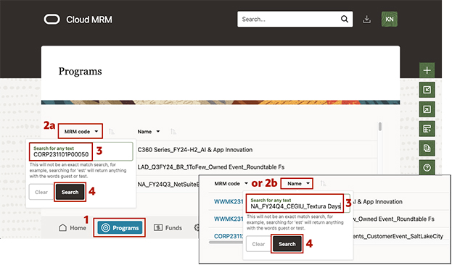Open the KN user avatar menu
The width and height of the screenshot is (452, 265).
coord(390,19)
